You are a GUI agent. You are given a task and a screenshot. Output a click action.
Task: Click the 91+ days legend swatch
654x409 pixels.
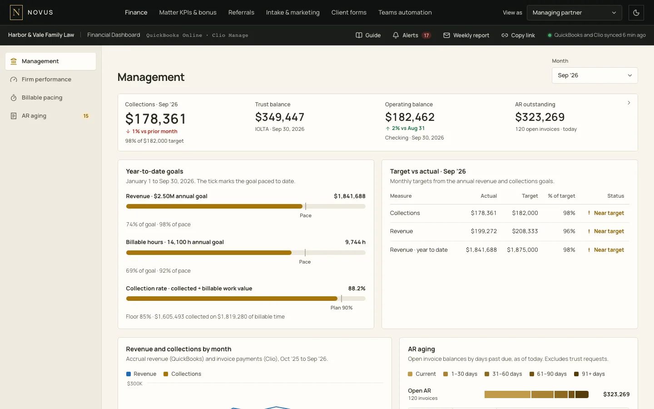click(576, 374)
